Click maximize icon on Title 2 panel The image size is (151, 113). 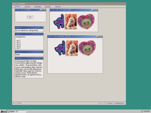(x=41, y=34)
